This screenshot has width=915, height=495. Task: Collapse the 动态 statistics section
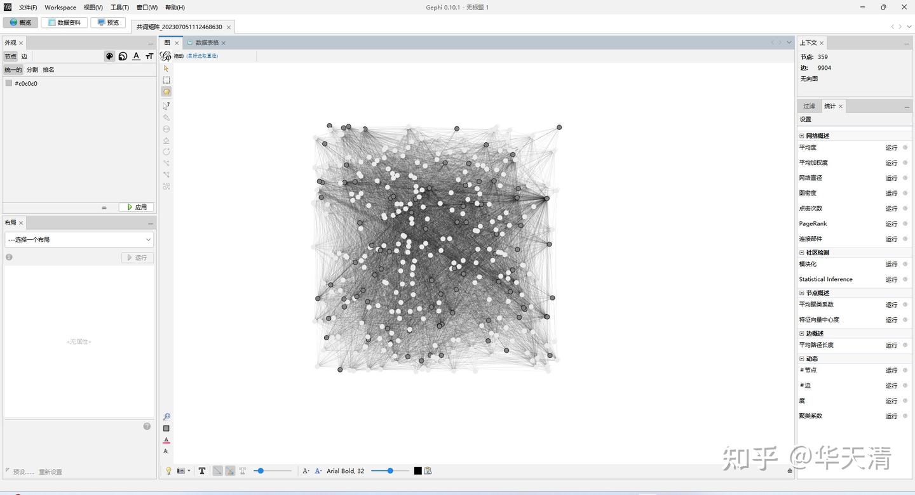point(802,359)
